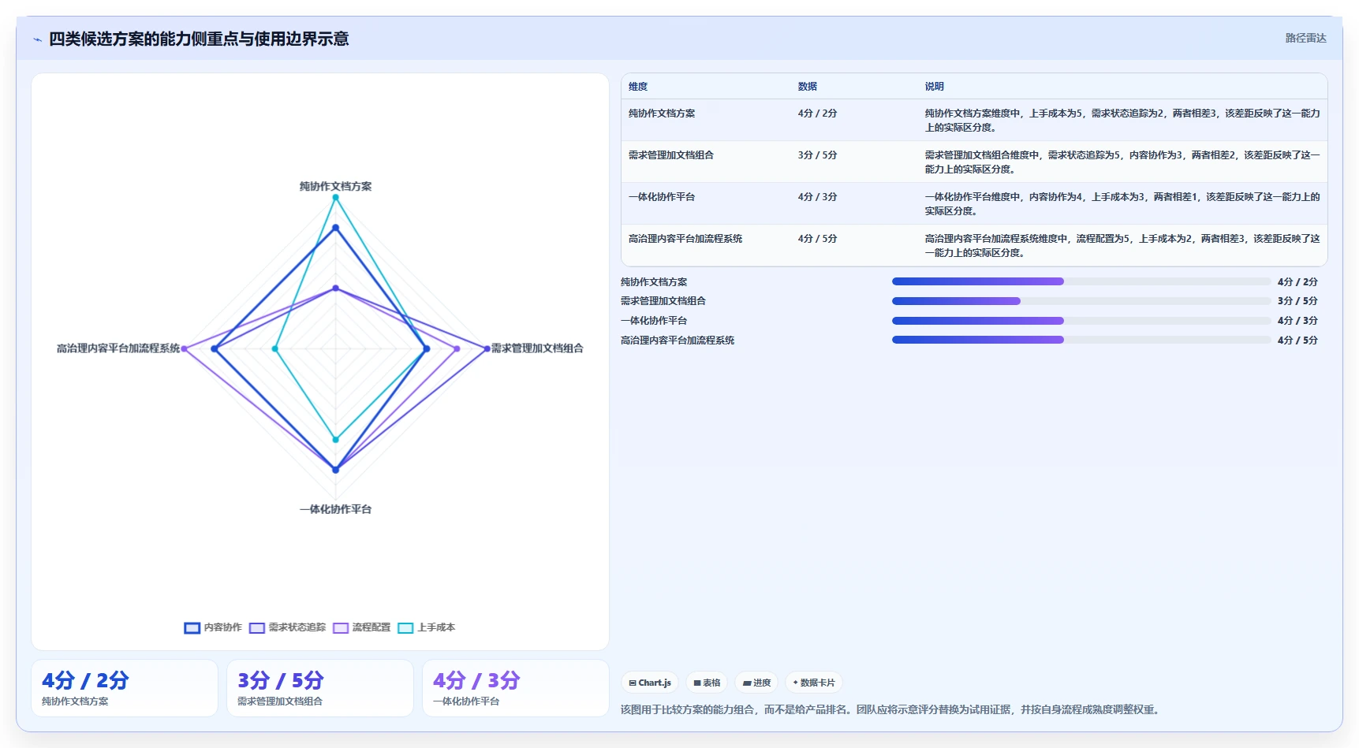1359x748 pixels.
Task: Click the description for 一体化协作平台 row
Action: pos(1122,204)
